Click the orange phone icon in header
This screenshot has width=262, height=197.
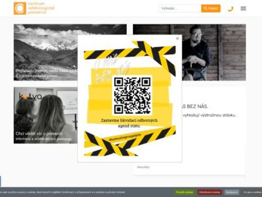point(231,9)
